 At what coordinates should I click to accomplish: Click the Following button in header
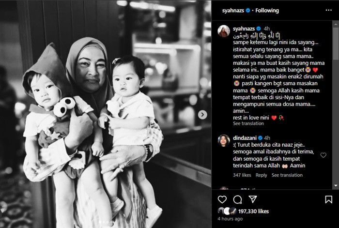click(267, 10)
